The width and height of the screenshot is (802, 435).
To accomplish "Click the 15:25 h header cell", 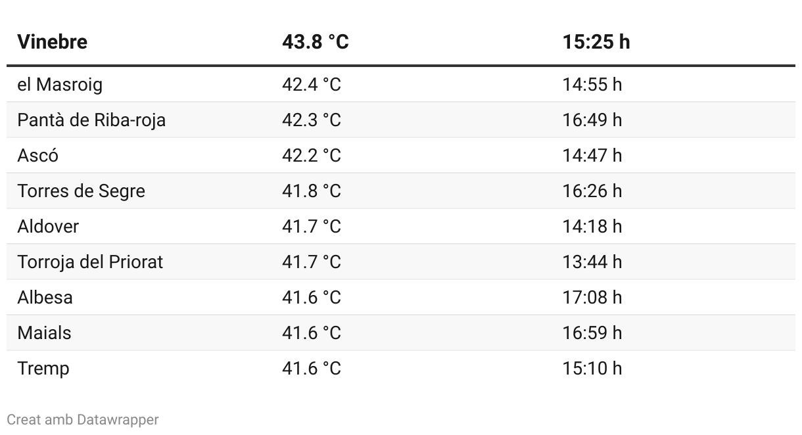I will click(596, 42).
